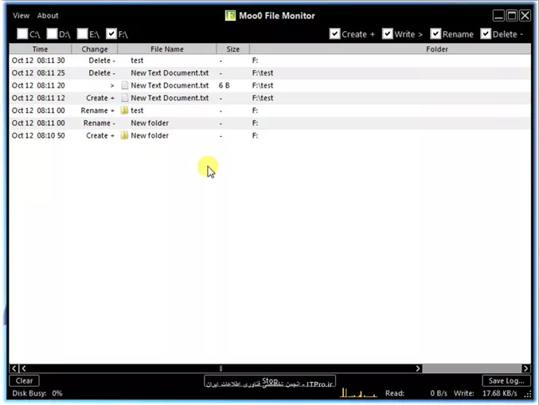Click the Stop button
539x405 pixels.
coord(270,381)
